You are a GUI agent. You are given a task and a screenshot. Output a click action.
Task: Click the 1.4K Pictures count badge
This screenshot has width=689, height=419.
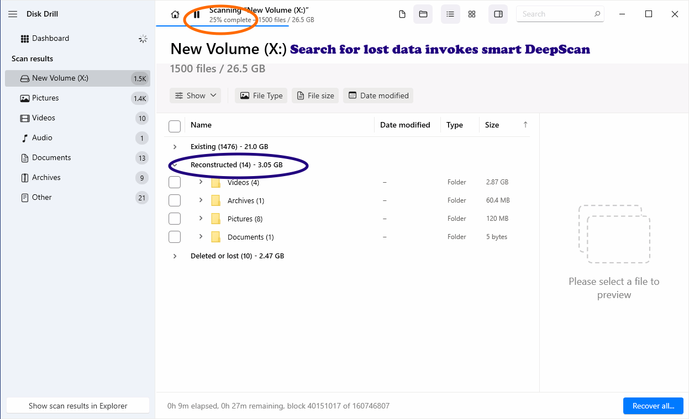click(140, 98)
